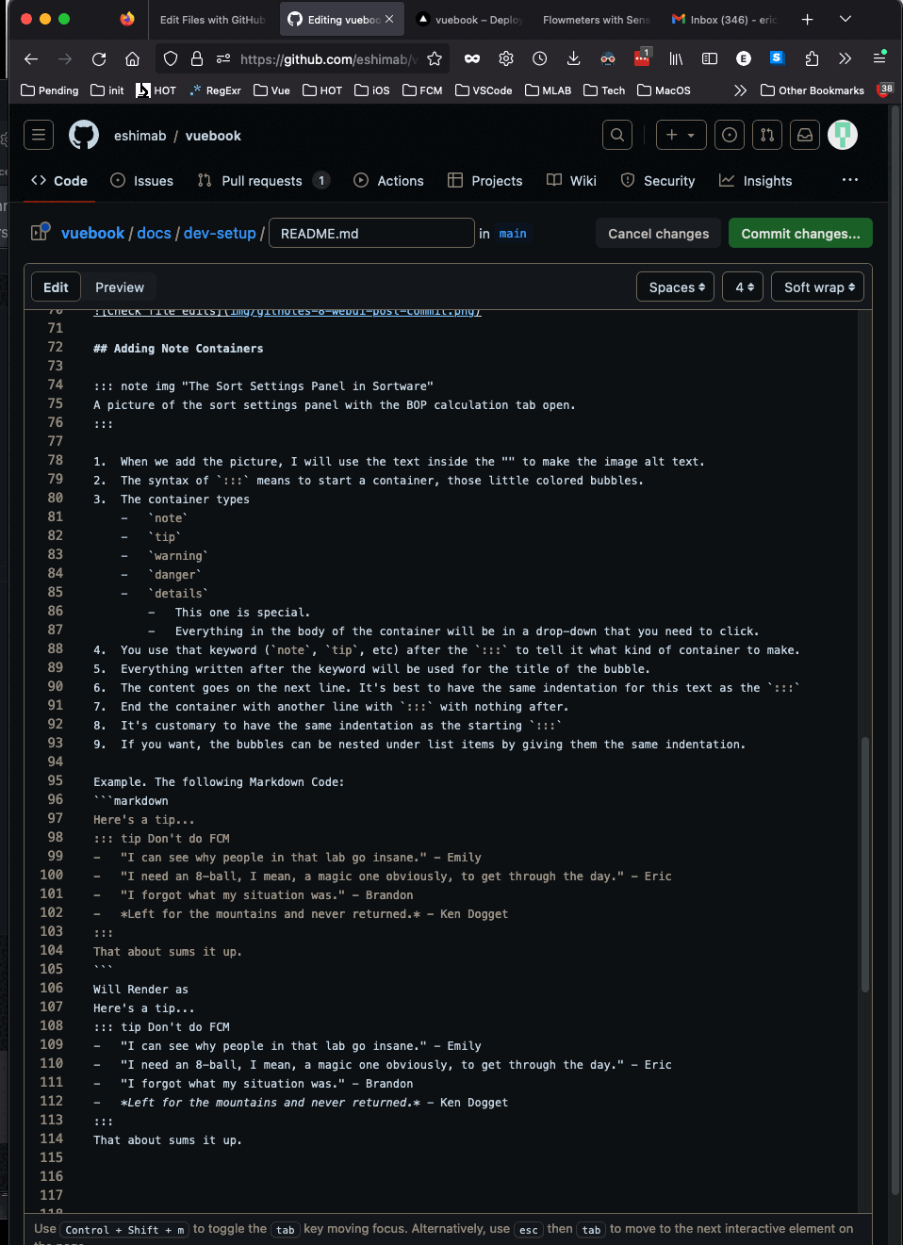Close the Editing vuebook tab

tap(389, 19)
